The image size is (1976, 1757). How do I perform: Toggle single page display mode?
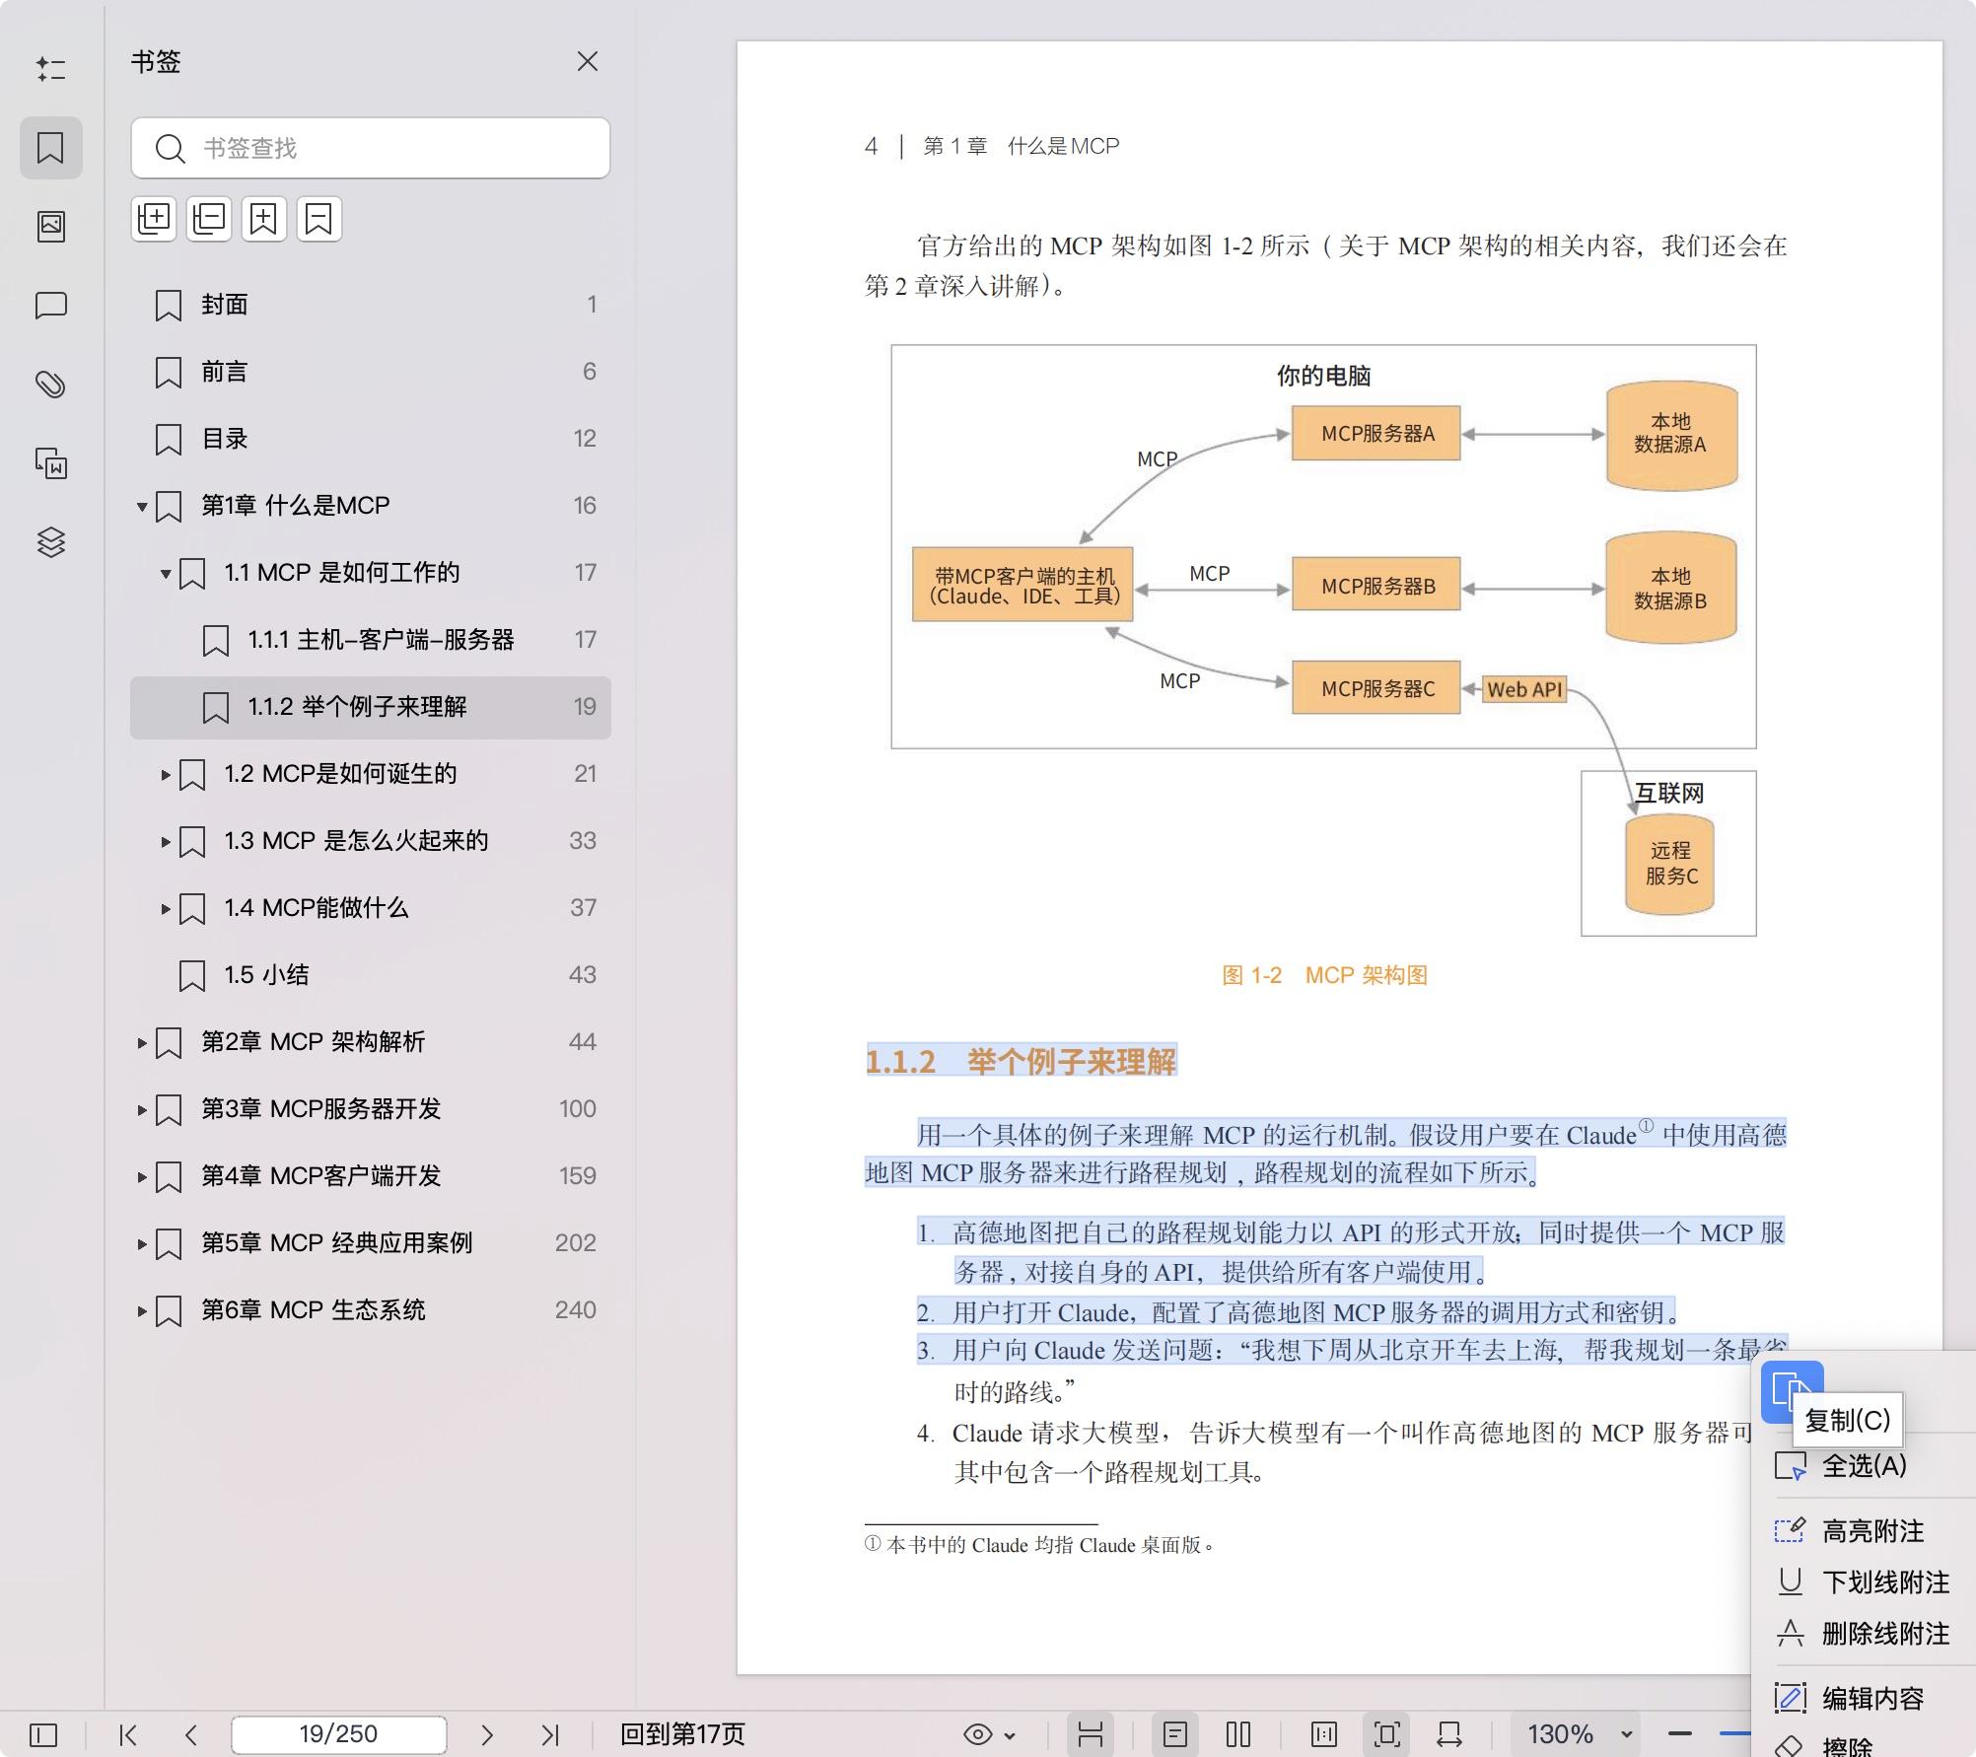(x=1175, y=1733)
